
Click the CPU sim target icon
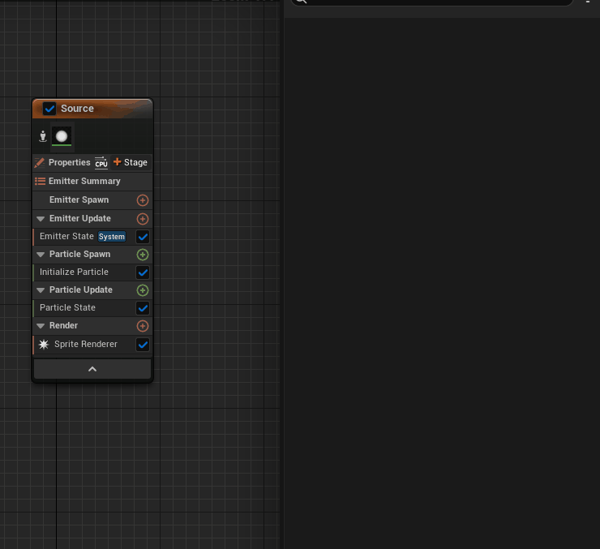click(x=101, y=163)
